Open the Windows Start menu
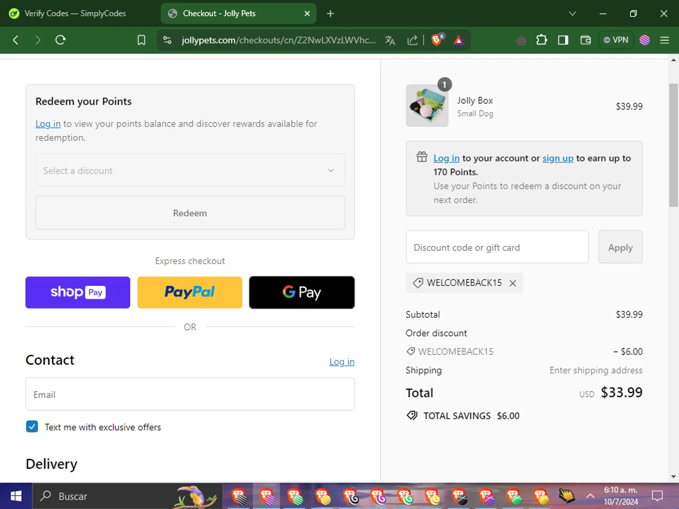The width and height of the screenshot is (679, 509). (x=16, y=496)
